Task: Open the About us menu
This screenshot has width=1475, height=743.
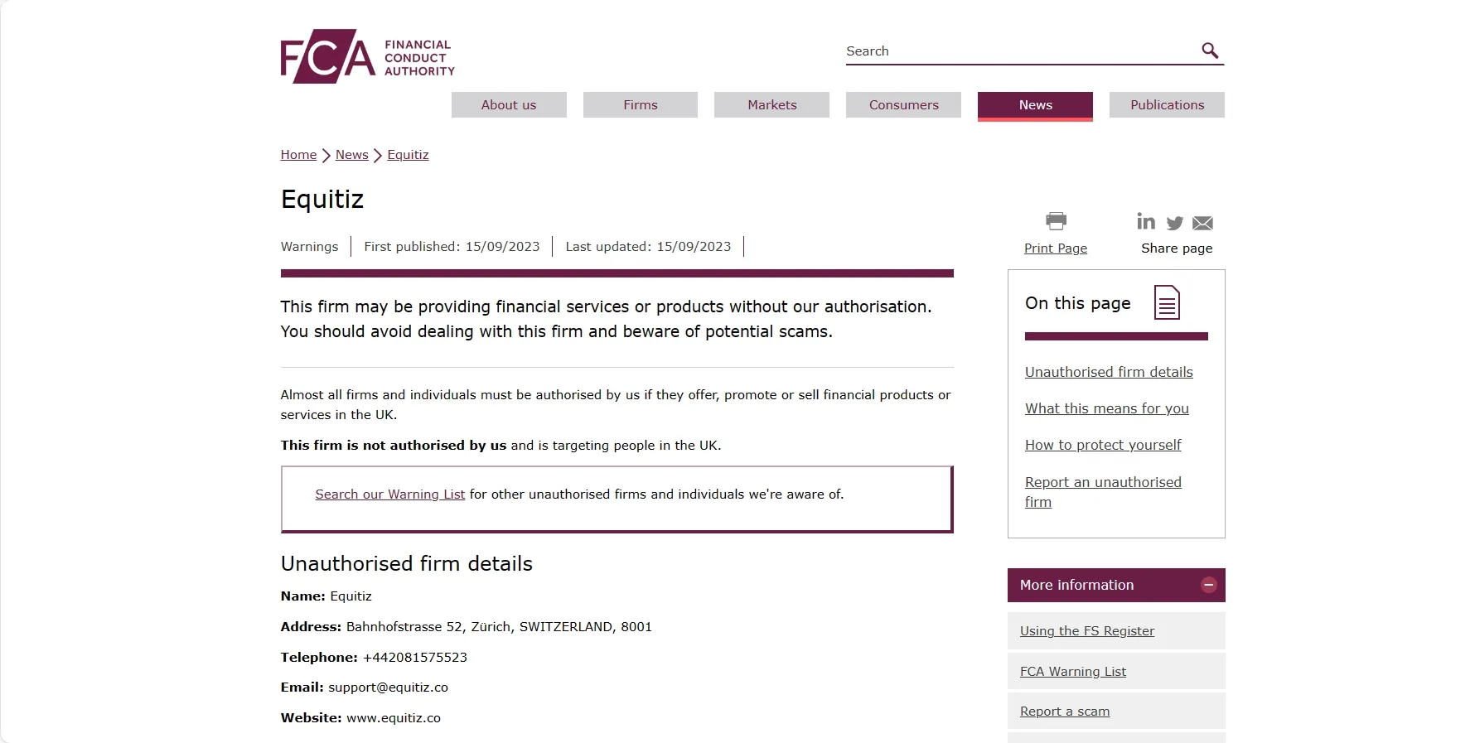Action: 509,104
